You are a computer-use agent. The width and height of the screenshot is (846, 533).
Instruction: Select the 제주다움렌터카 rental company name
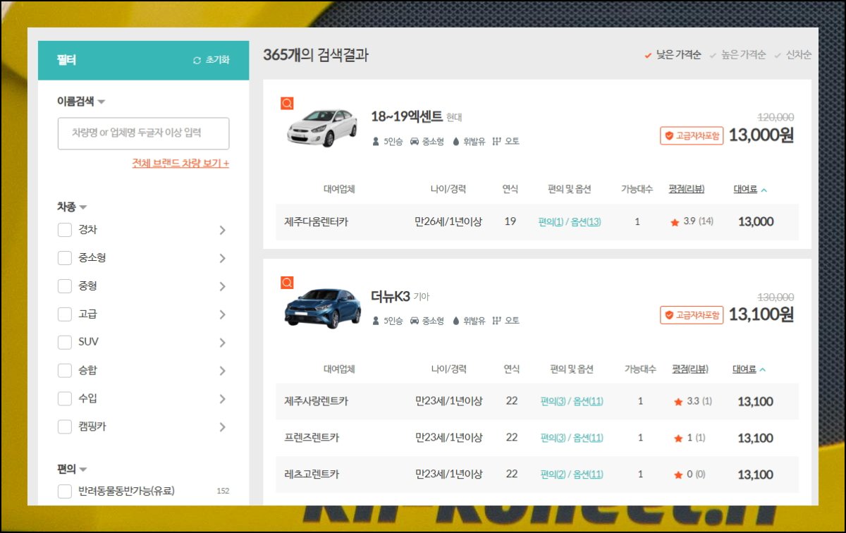pyautogui.click(x=316, y=222)
